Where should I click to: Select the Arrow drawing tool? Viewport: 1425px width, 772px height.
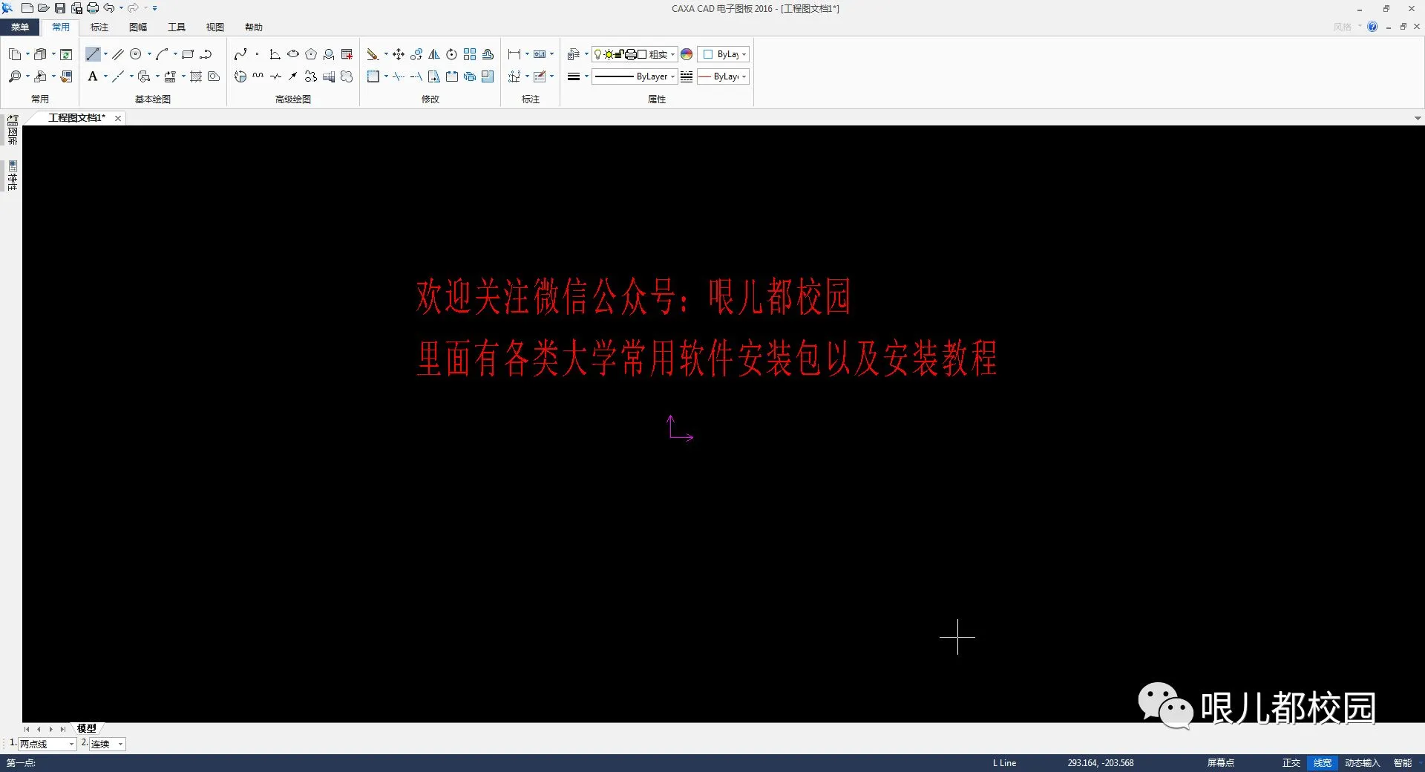click(293, 76)
